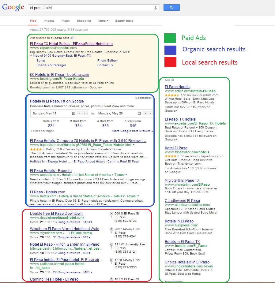
Task: Click the $46 '5 stars from' price
Action: [133, 126]
